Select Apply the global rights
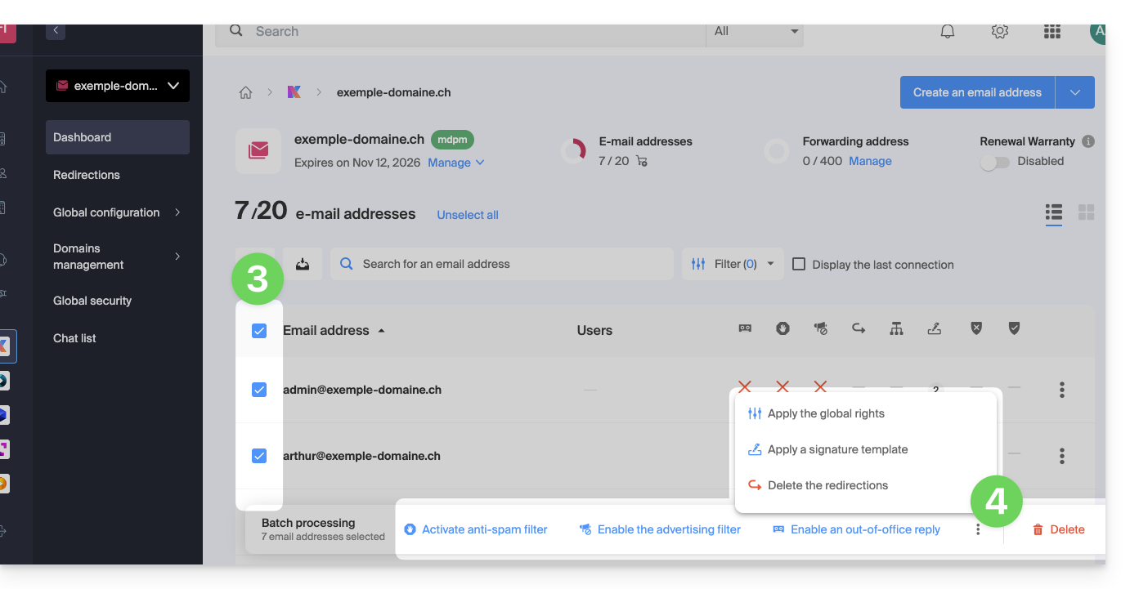 [x=826, y=413]
